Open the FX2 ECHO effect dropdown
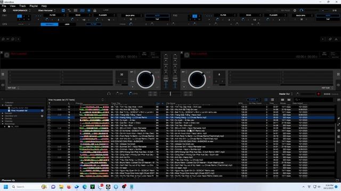The width and height of the screenshot is (341, 191). coord(250,15)
